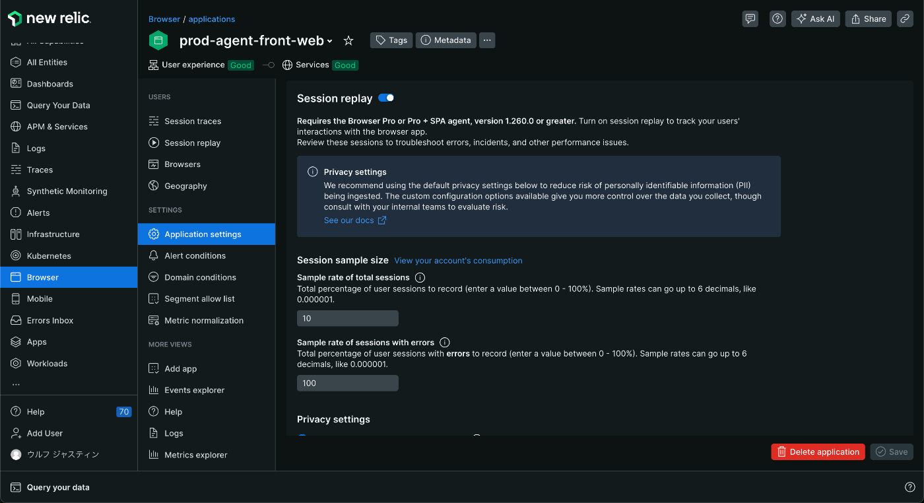Click the Mobile icon in sidebar
The width and height of the screenshot is (924, 503).
(16, 299)
